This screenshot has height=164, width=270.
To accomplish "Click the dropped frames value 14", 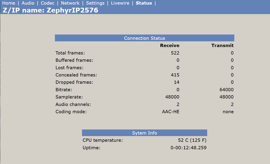I will [176, 82].
